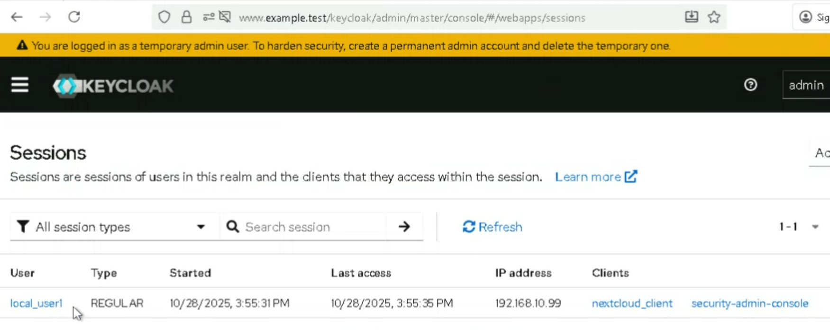This screenshot has width=830, height=330.
Task: Open the hamburger navigation menu
Action: click(x=20, y=85)
